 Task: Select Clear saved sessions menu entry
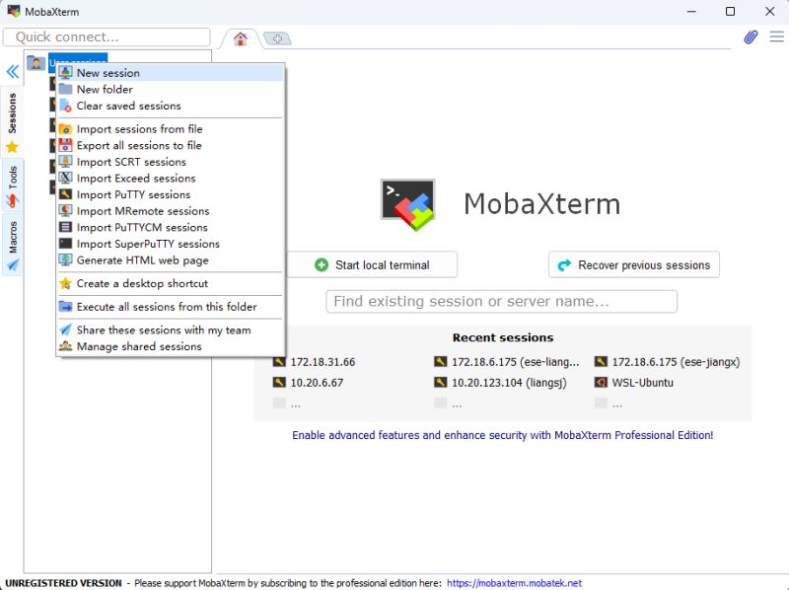tap(171, 106)
